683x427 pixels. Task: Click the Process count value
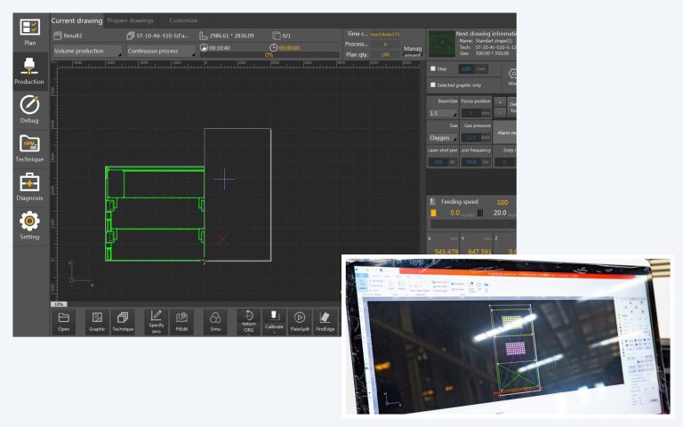click(x=385, y=44)
